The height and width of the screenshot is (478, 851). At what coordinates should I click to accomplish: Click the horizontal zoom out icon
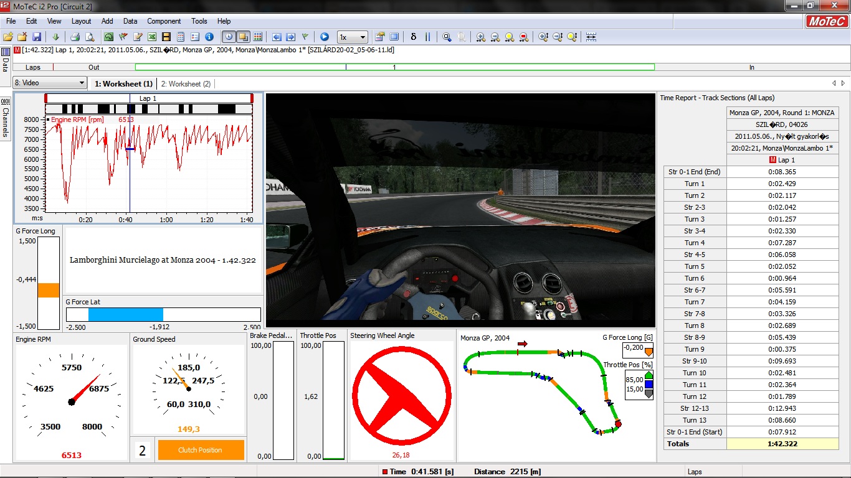tap(495, 37)
